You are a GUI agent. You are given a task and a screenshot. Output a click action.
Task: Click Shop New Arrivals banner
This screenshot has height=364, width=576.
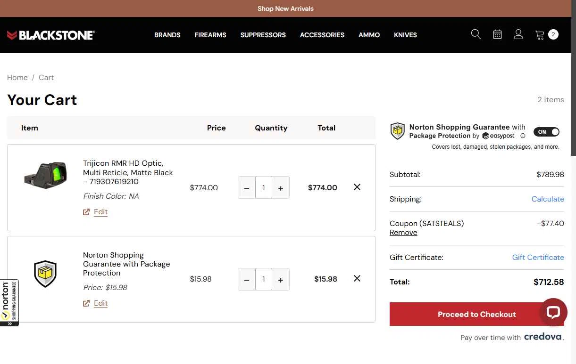(x=285, y=8)
